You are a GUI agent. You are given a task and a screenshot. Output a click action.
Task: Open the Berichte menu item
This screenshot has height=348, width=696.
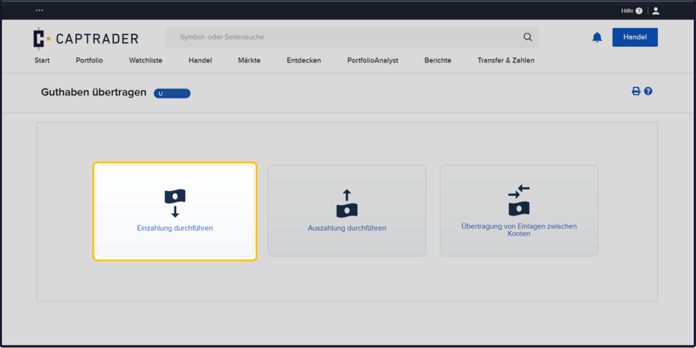pyautogui.click(x=438, y=60)
